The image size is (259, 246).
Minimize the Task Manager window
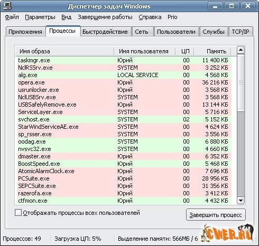click(215, 6)
